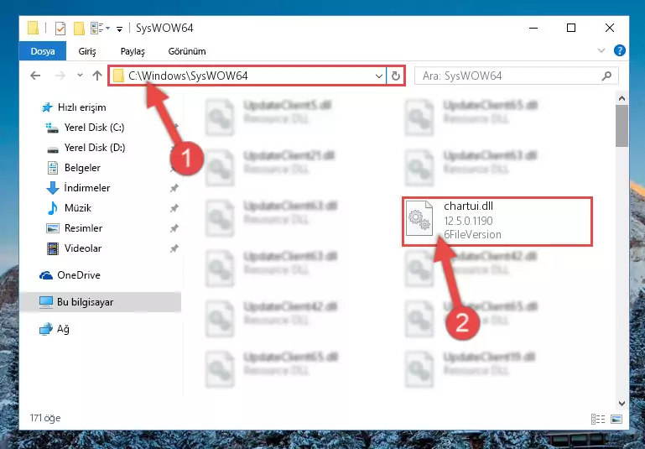Select OneDrive in navigation pane

click(x=79, y=275)
